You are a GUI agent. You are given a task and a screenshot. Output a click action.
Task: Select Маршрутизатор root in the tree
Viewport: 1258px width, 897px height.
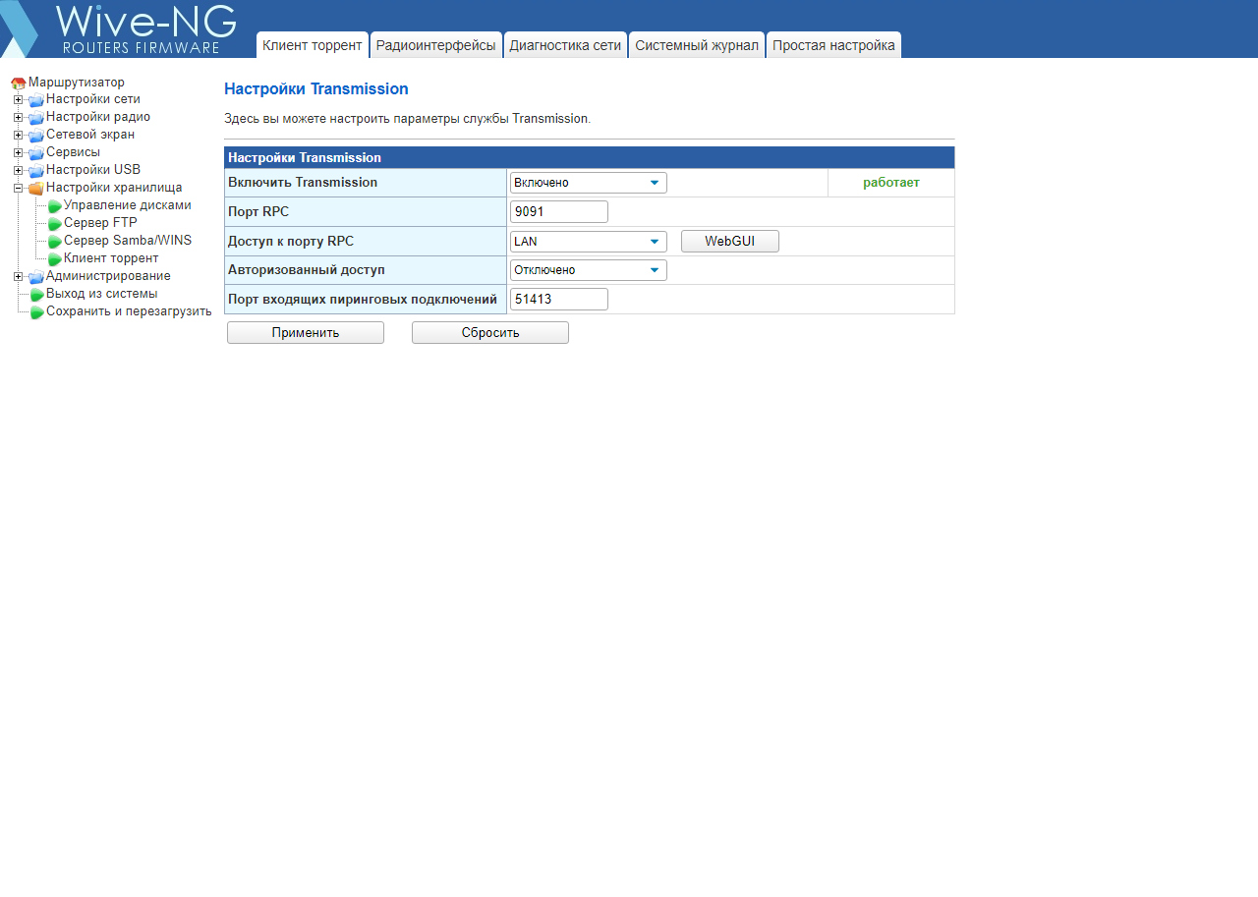pyautogui.click(x=77, y=83)
